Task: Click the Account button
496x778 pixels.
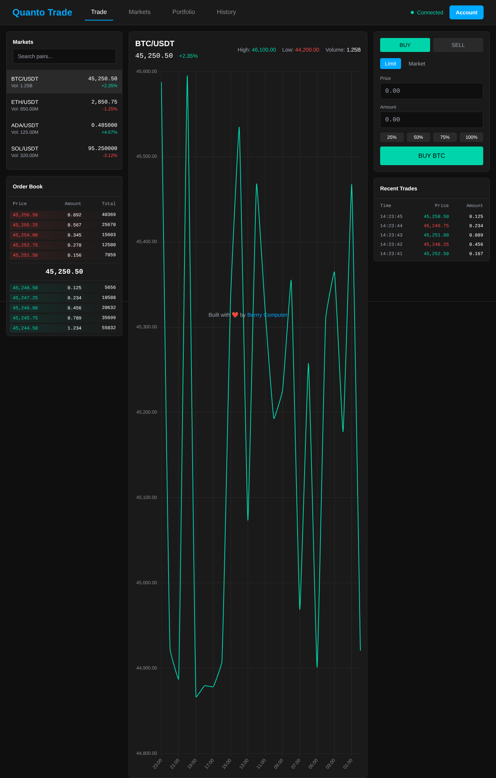Action: 467,12
